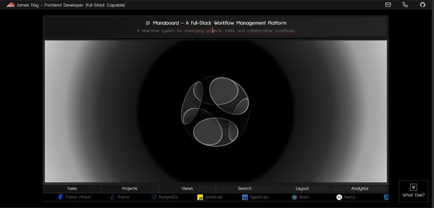
Task: Click the red striped logo at top left
Action: point(10,5)
